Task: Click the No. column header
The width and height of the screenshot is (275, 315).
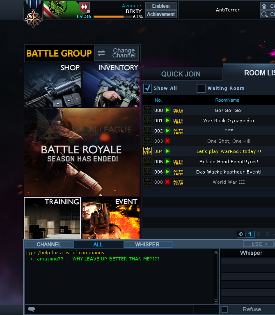Action: point(158,100)
